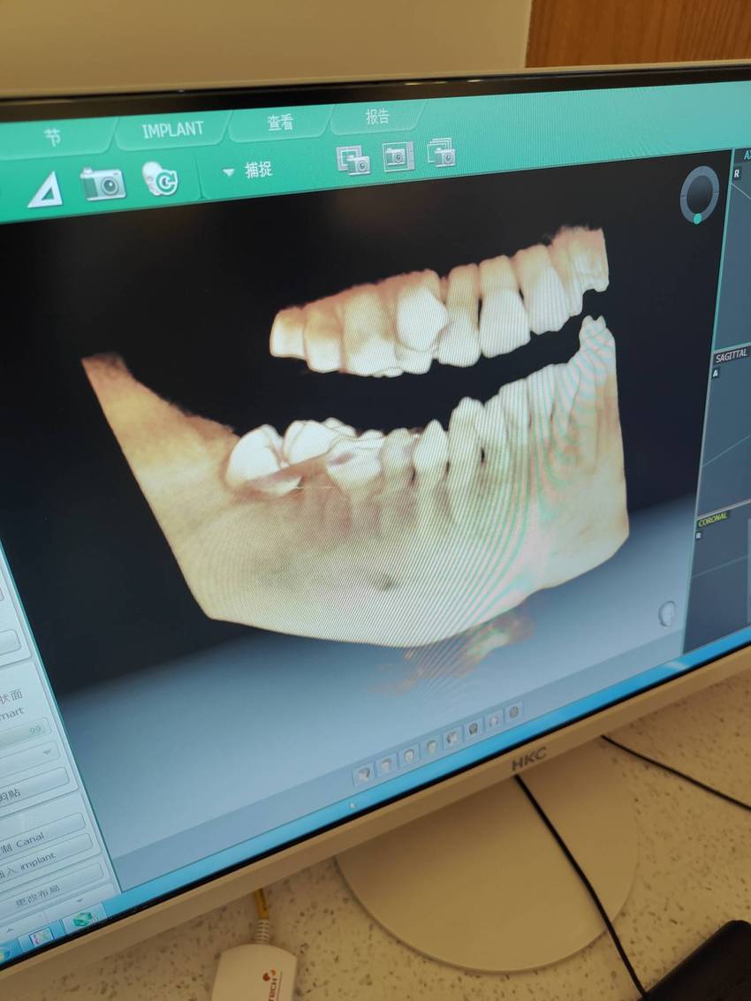The width and height of the screenshot is (751, 1001).
Task: Click the middle framed-camera capture icon
Action: coord(398,156)
